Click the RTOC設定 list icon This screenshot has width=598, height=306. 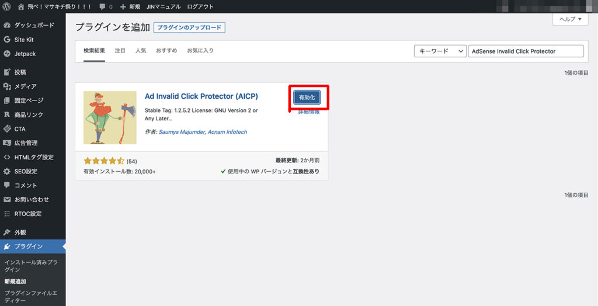pos(6,214)
